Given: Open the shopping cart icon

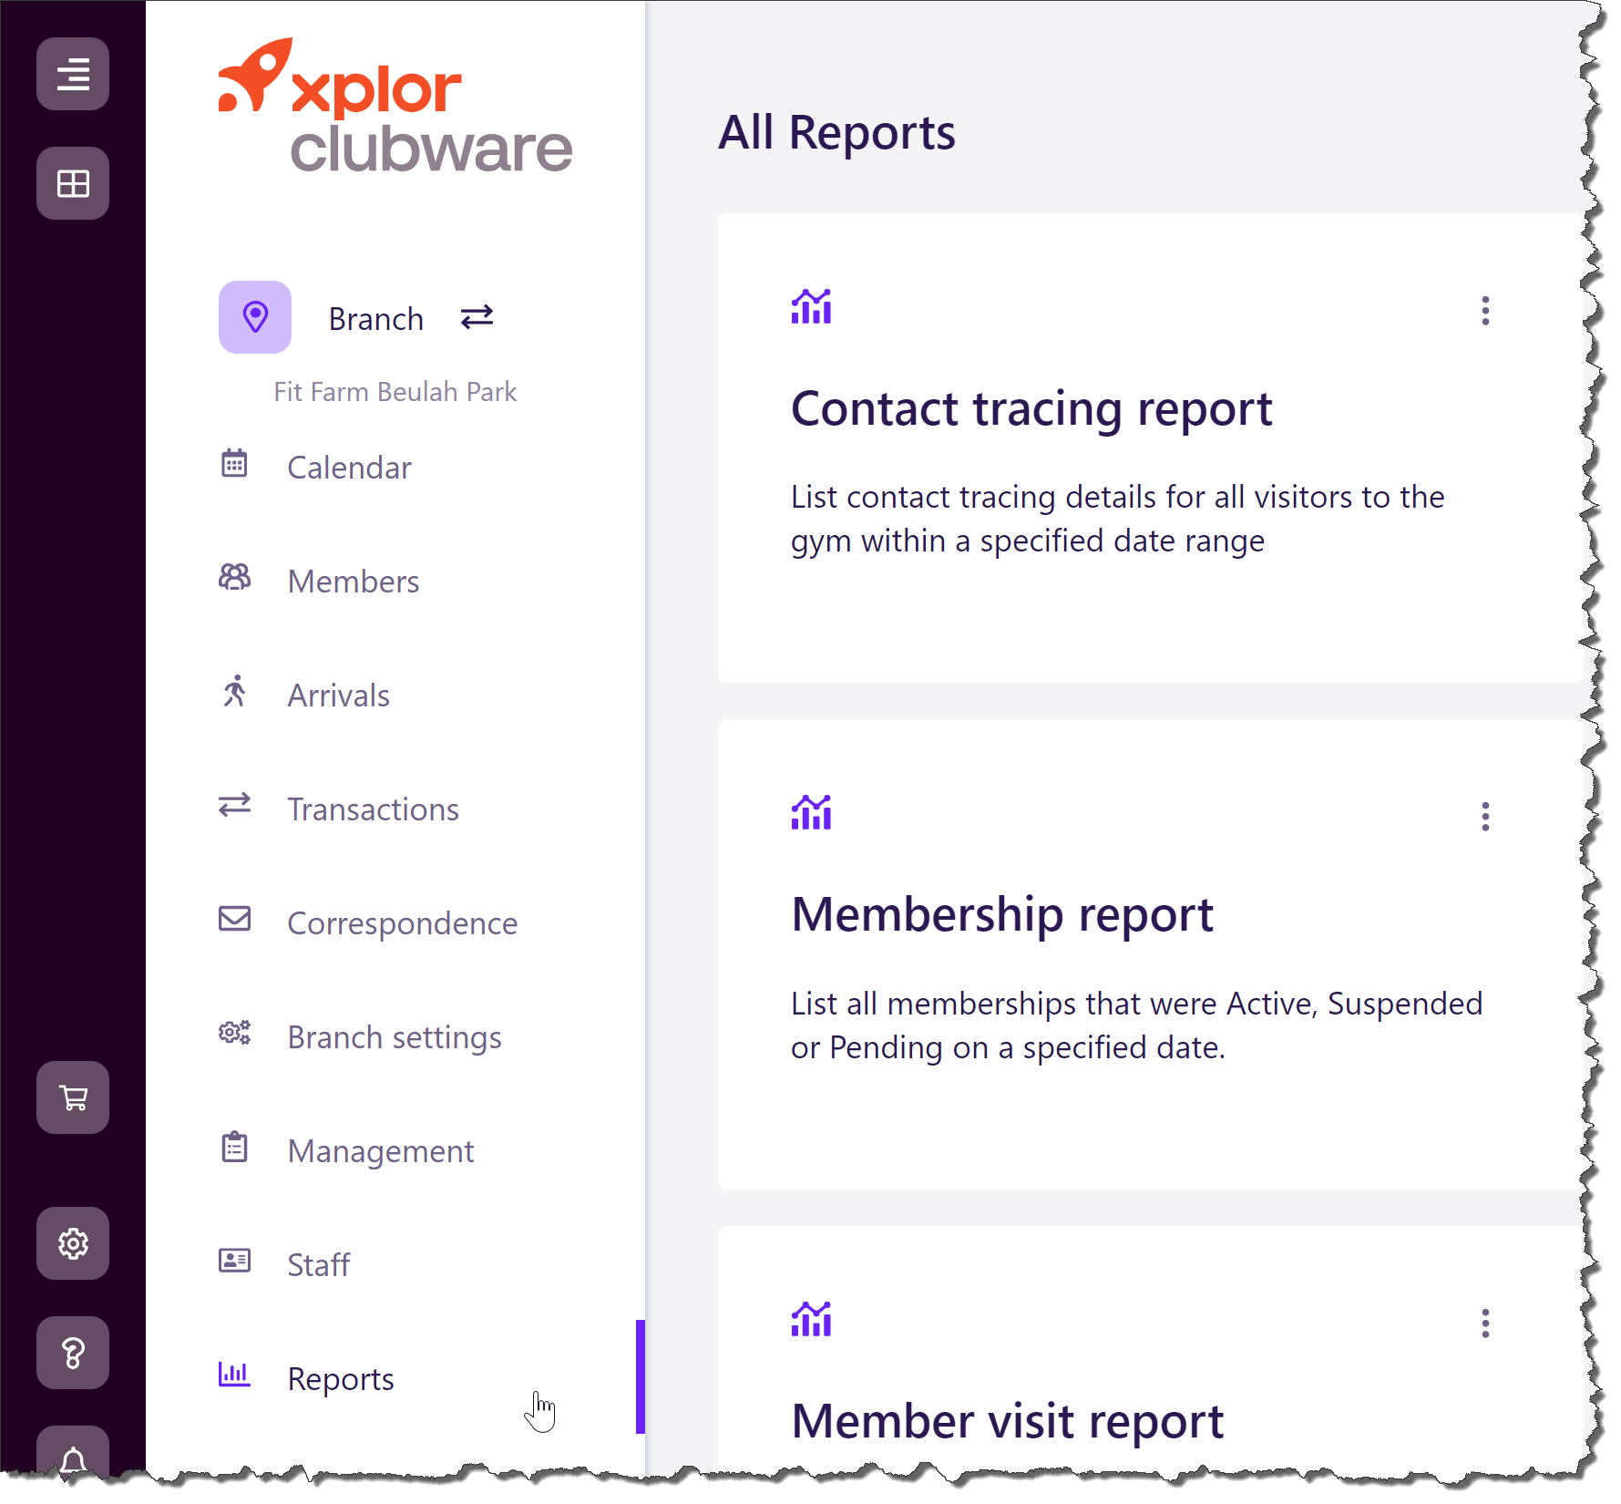Looking at the screenshot, I should coord(73,1097).
